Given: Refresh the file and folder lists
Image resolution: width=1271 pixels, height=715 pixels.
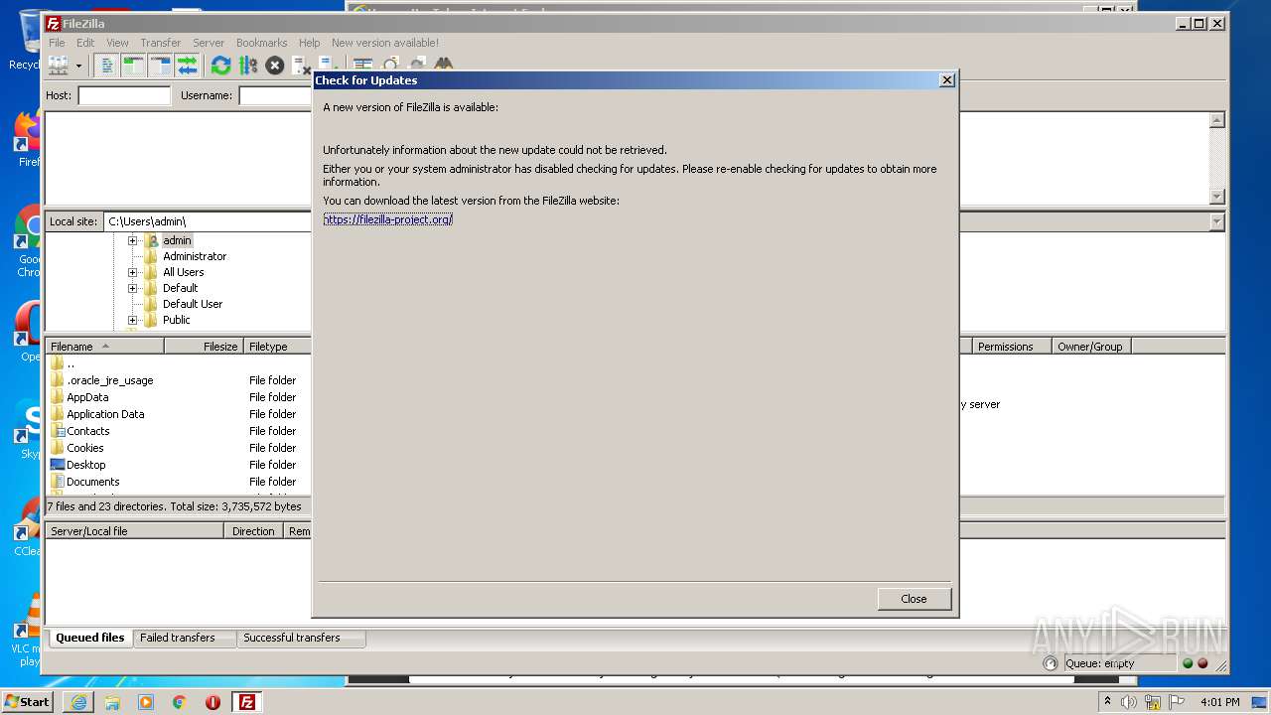Looking at the screenshot, I should click(x=220, y=66).
